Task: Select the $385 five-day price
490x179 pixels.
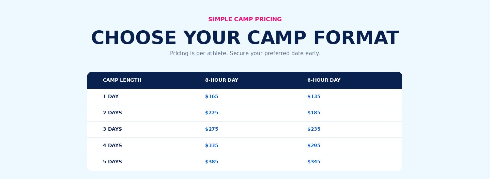Action: click(x=212, y=162)
